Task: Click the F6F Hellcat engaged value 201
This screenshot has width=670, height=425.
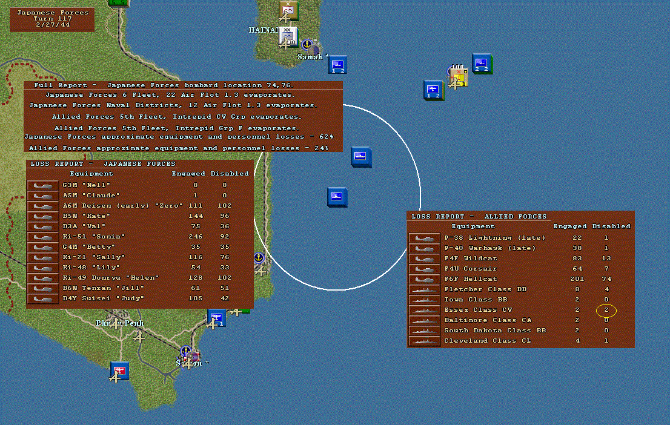Action: 577,279
